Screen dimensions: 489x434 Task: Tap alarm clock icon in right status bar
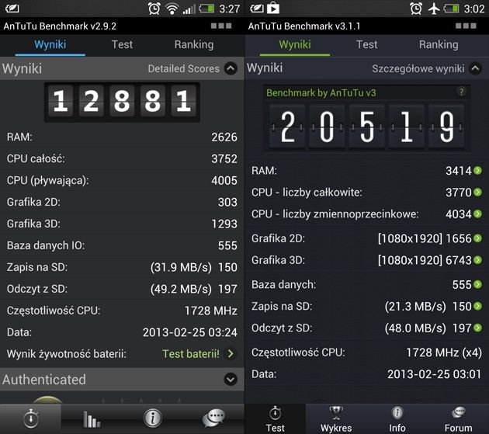(x=416, y=9)
